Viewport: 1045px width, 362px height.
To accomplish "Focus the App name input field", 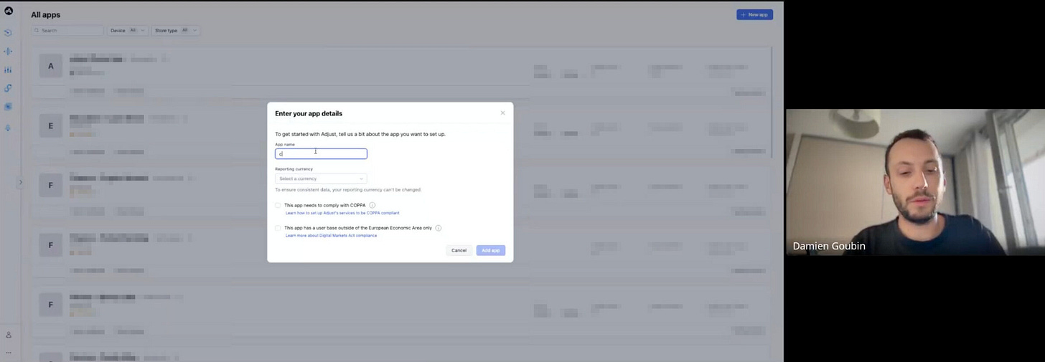I will (x=321, y=153).
